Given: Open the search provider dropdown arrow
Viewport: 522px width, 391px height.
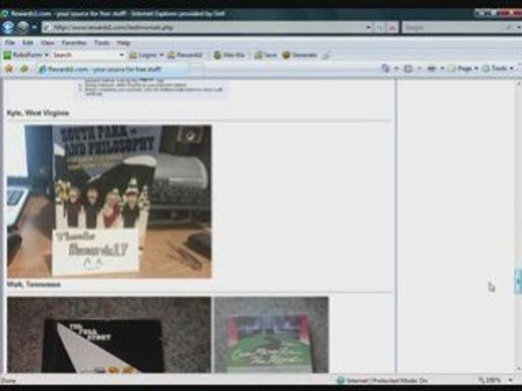Looking at the screenshot, I should click(x=519, y=28).
